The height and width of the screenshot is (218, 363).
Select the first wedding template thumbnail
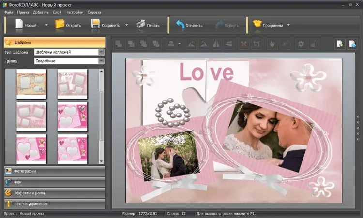coord(31,83)
